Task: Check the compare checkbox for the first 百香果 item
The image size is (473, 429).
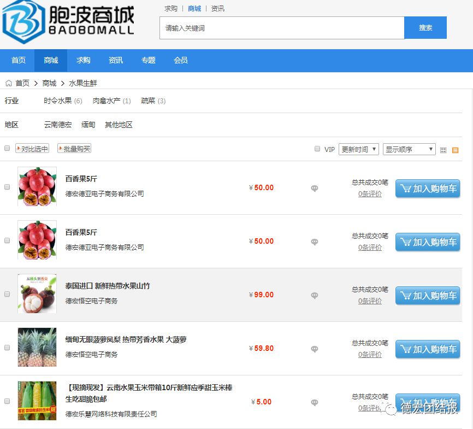Action: [7, 186]
